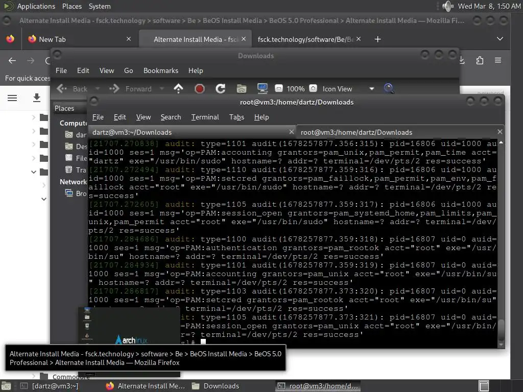Click Firefox back arrow button
This screenshot has height=392, width=523.
tap(12, 60)
